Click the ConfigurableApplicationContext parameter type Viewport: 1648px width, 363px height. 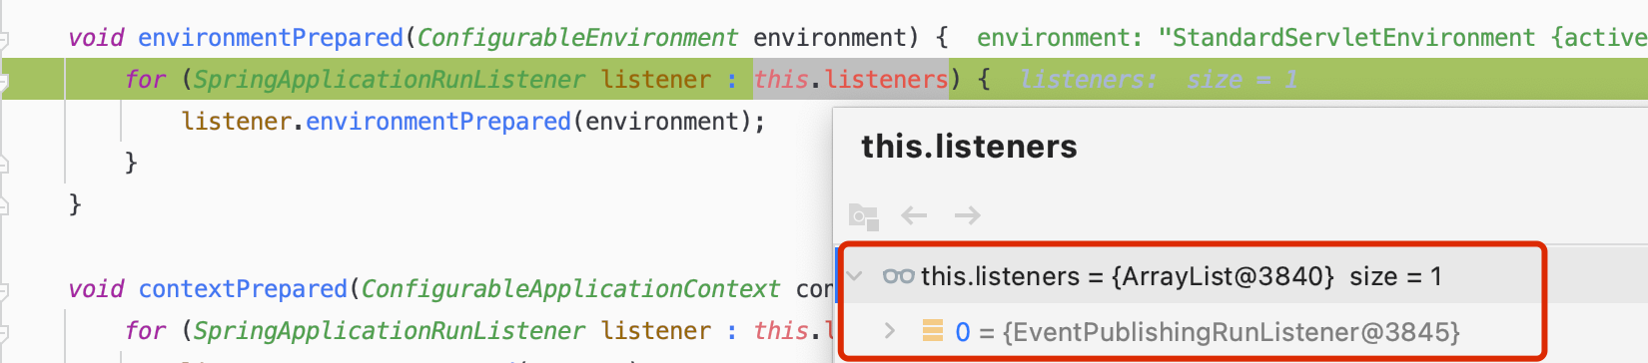(x=569, y=289)
